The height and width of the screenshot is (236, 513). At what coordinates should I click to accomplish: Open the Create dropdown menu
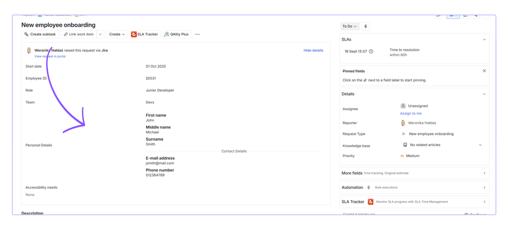(117, 34)
